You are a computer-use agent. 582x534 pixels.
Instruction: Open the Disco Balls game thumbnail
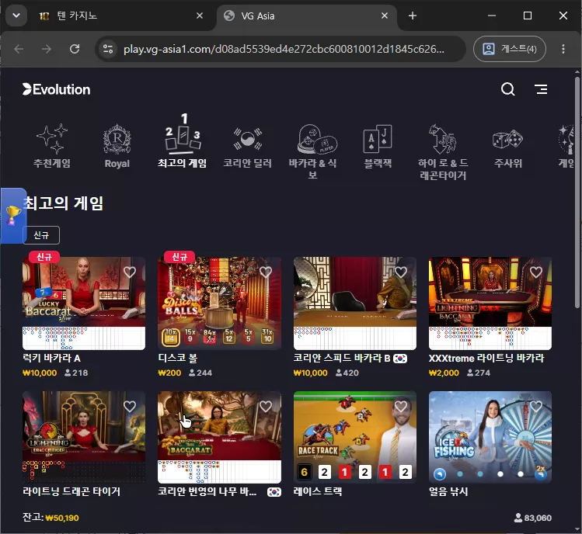pyautogui.click(x=219, y=303)
